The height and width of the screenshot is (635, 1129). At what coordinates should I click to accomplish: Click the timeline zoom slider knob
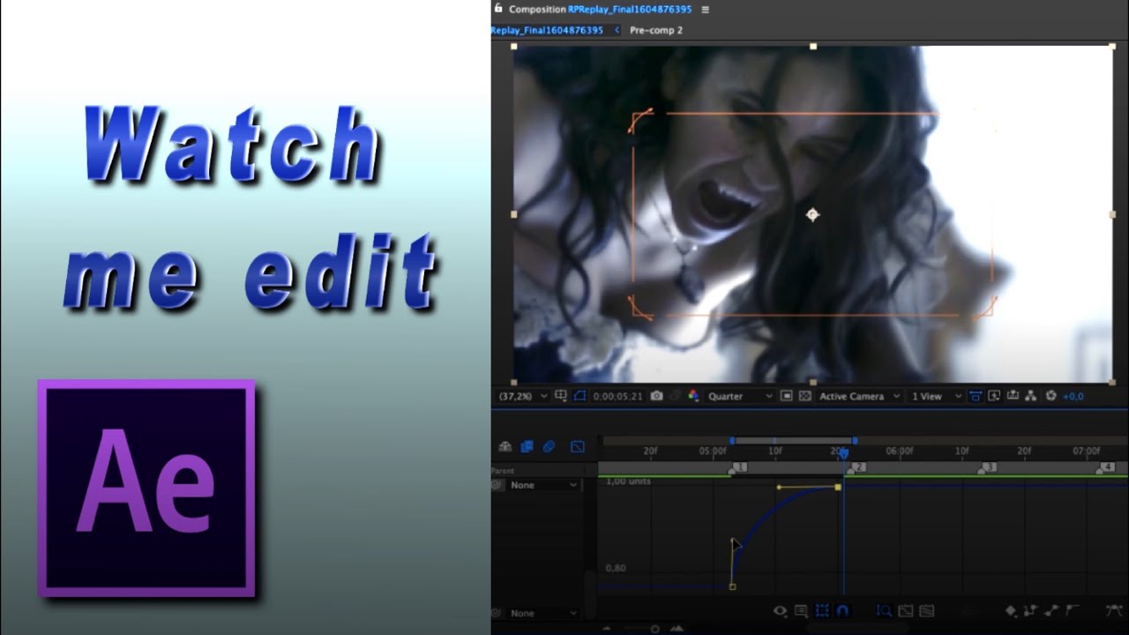tap(654, 629)
